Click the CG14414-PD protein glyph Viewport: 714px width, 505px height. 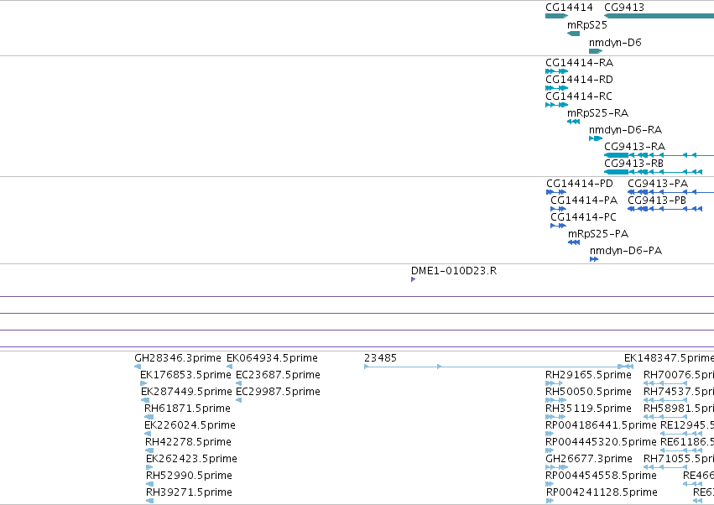(556, 192)
